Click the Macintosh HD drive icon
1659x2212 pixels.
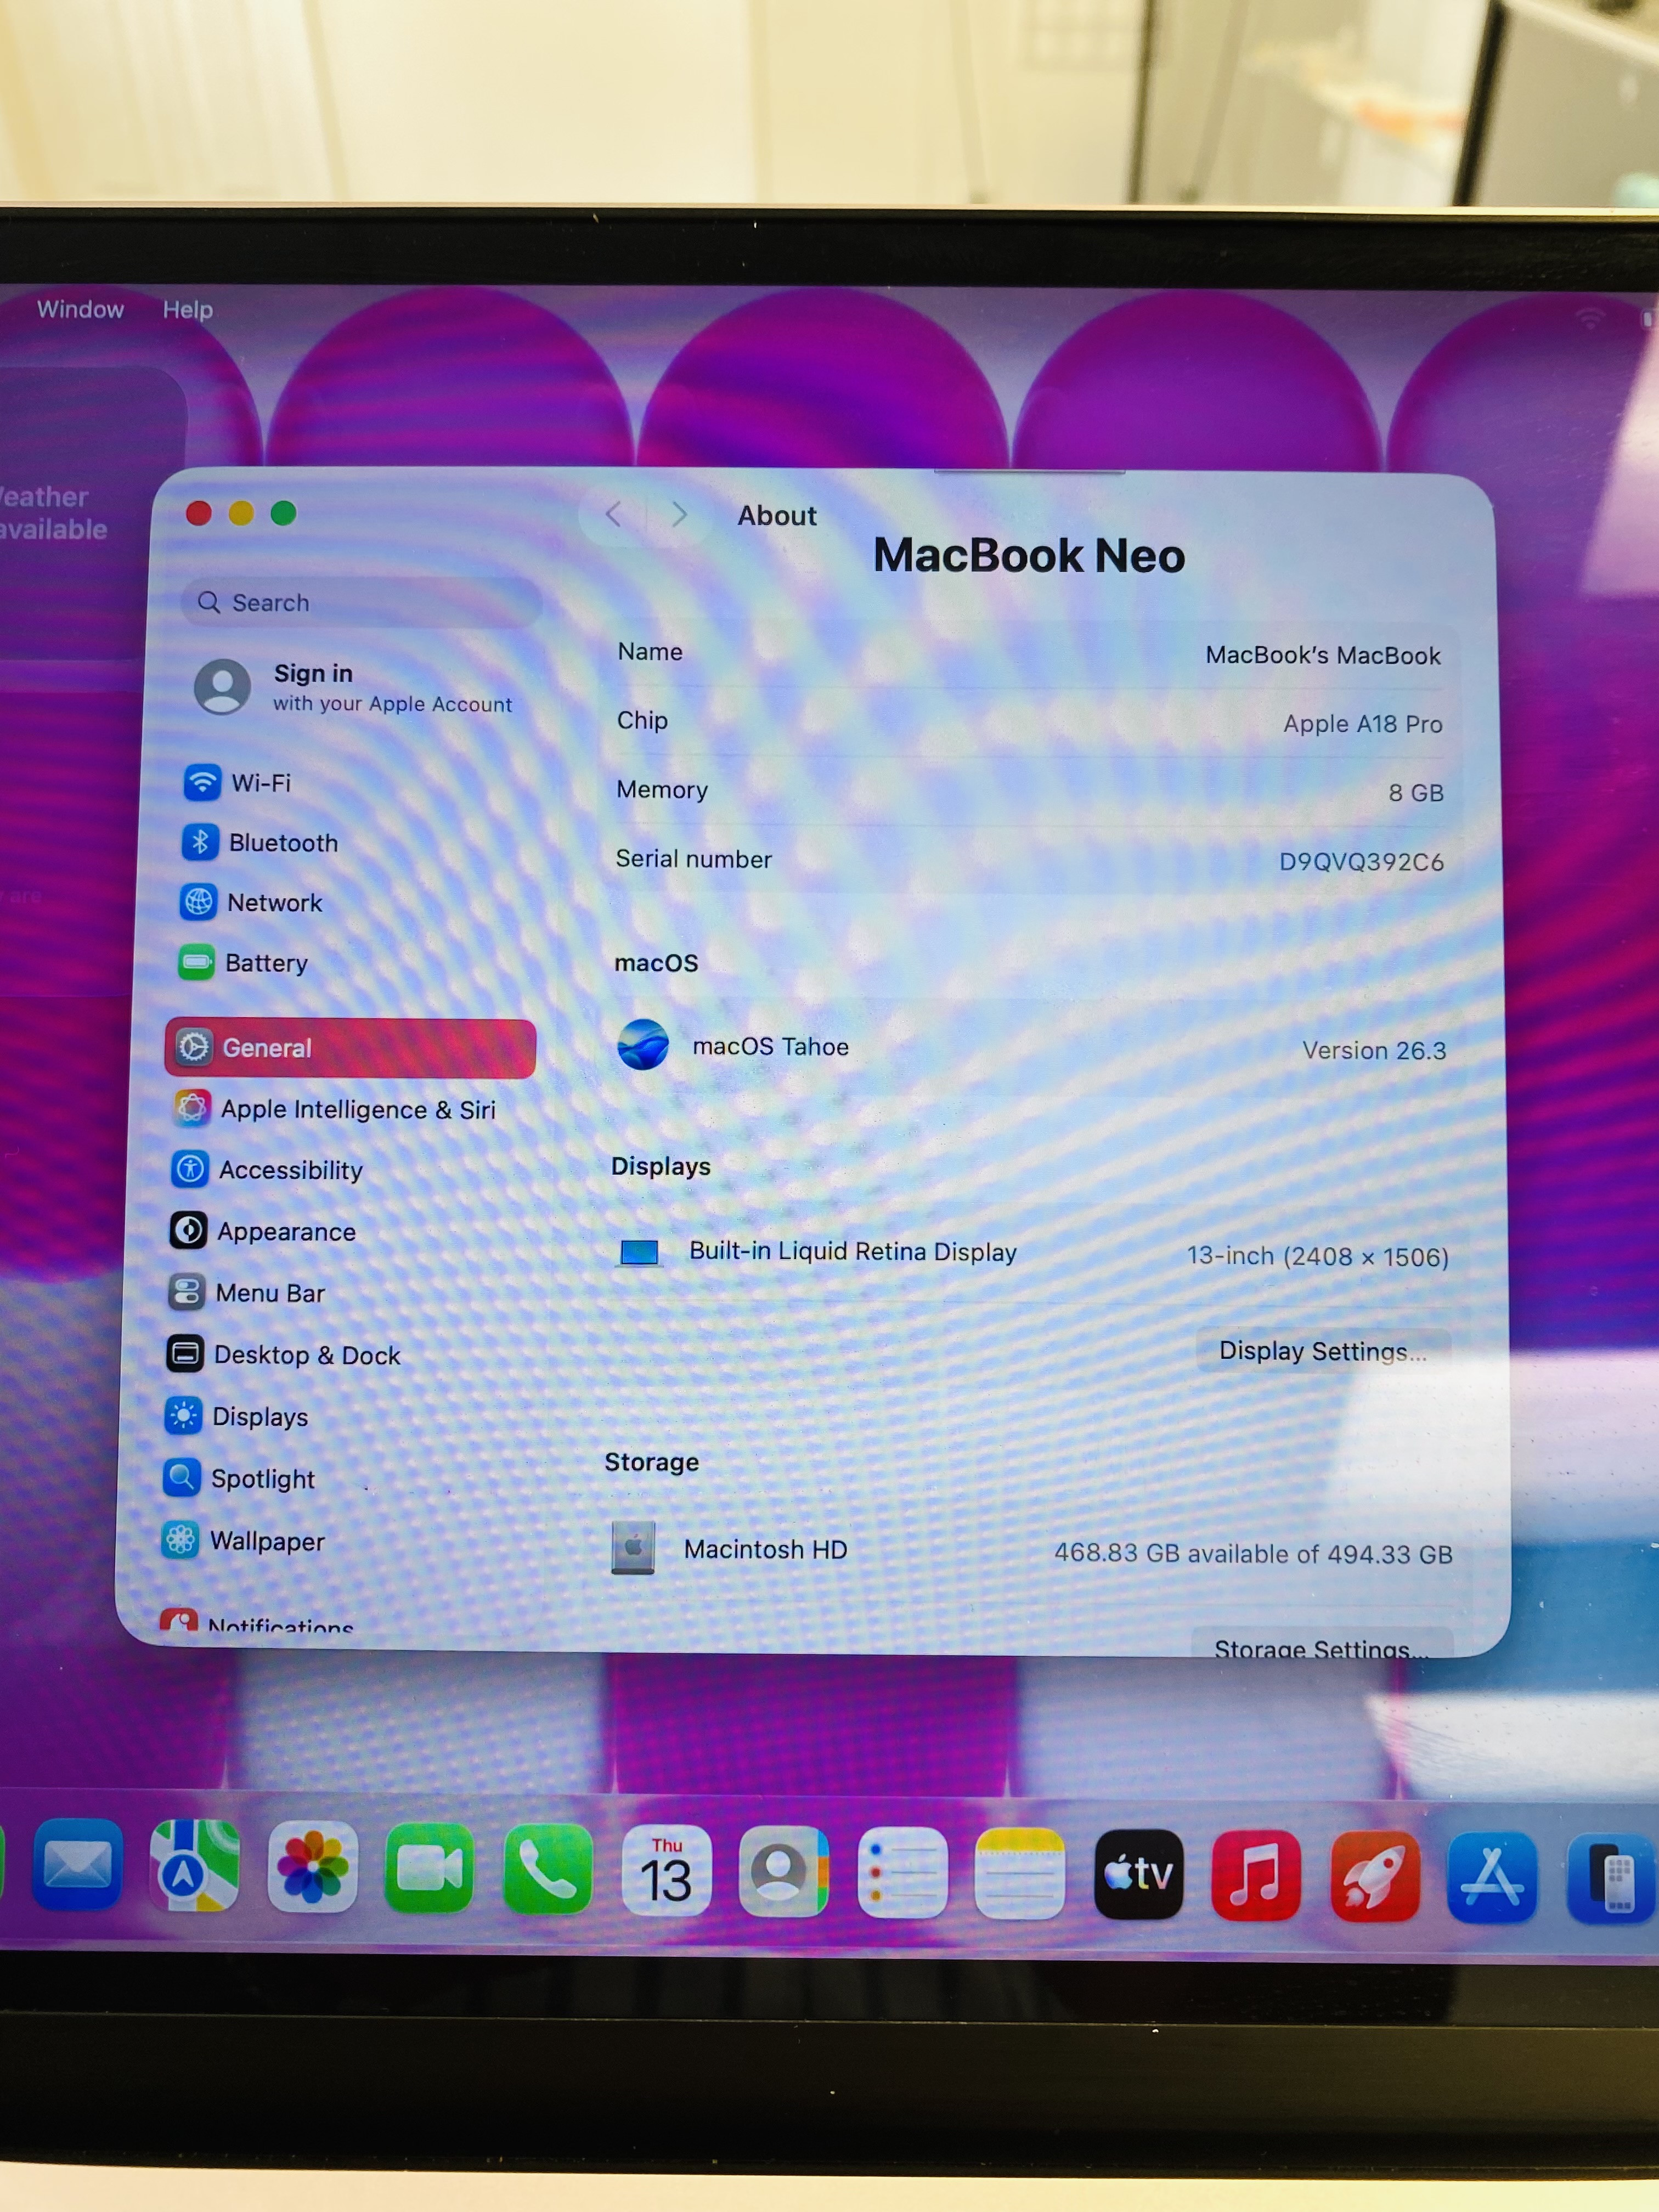(633, 1547)
